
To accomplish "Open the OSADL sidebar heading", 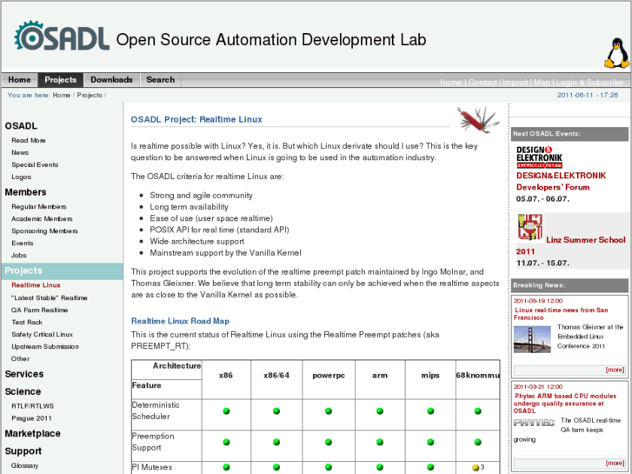I will (21, 126).
